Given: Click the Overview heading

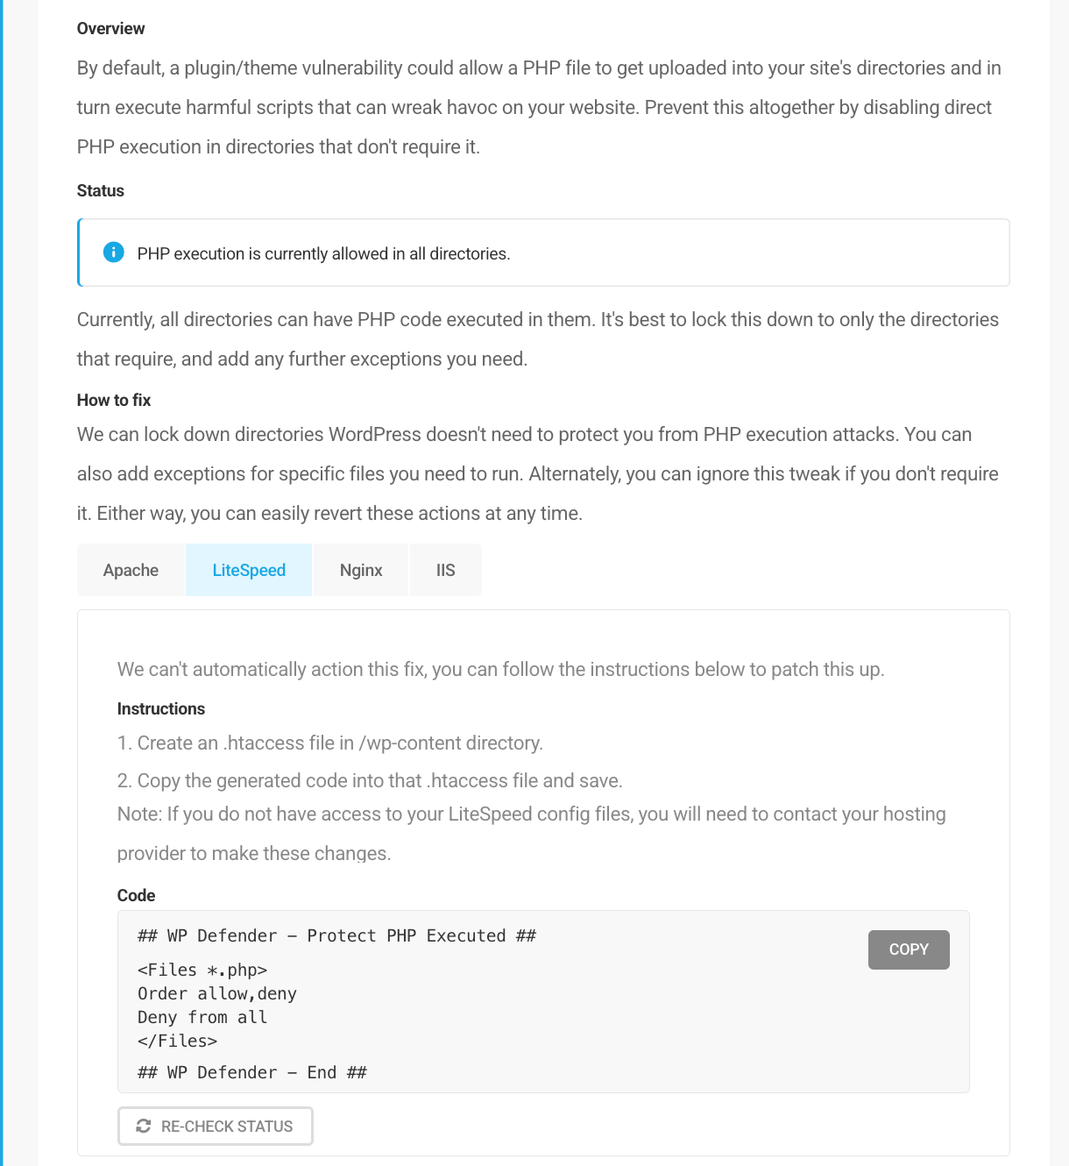Looking at the screenshot, I should click(x=110, y=28).
